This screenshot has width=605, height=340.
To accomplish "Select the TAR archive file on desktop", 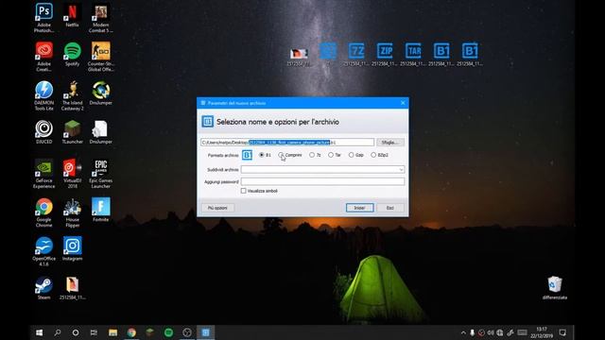I will pyautogui.click(x=413, y=55).
